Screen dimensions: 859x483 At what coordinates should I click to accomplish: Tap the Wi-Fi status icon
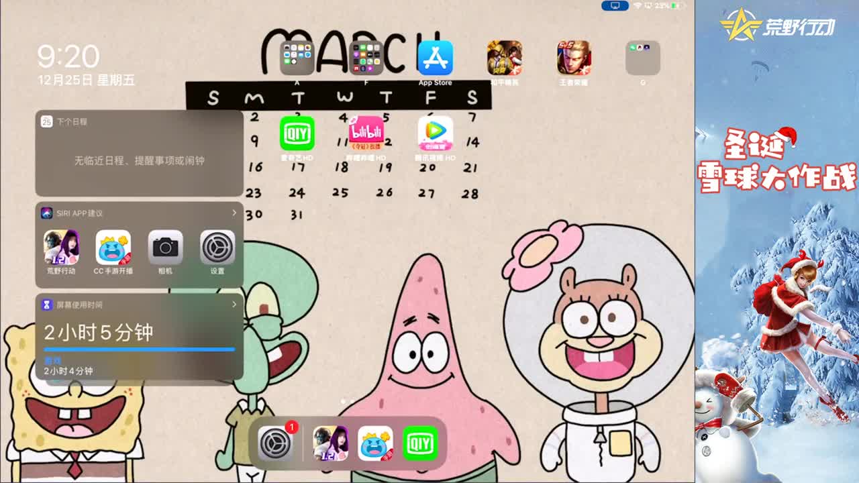coord(637,5)
